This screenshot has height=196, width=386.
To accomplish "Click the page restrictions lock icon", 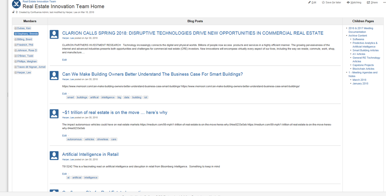I will (x=13, y=12).
